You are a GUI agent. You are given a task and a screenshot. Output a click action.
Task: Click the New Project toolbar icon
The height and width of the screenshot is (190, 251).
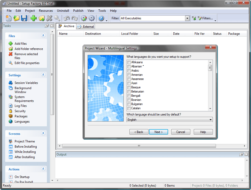tap(8, 18)
